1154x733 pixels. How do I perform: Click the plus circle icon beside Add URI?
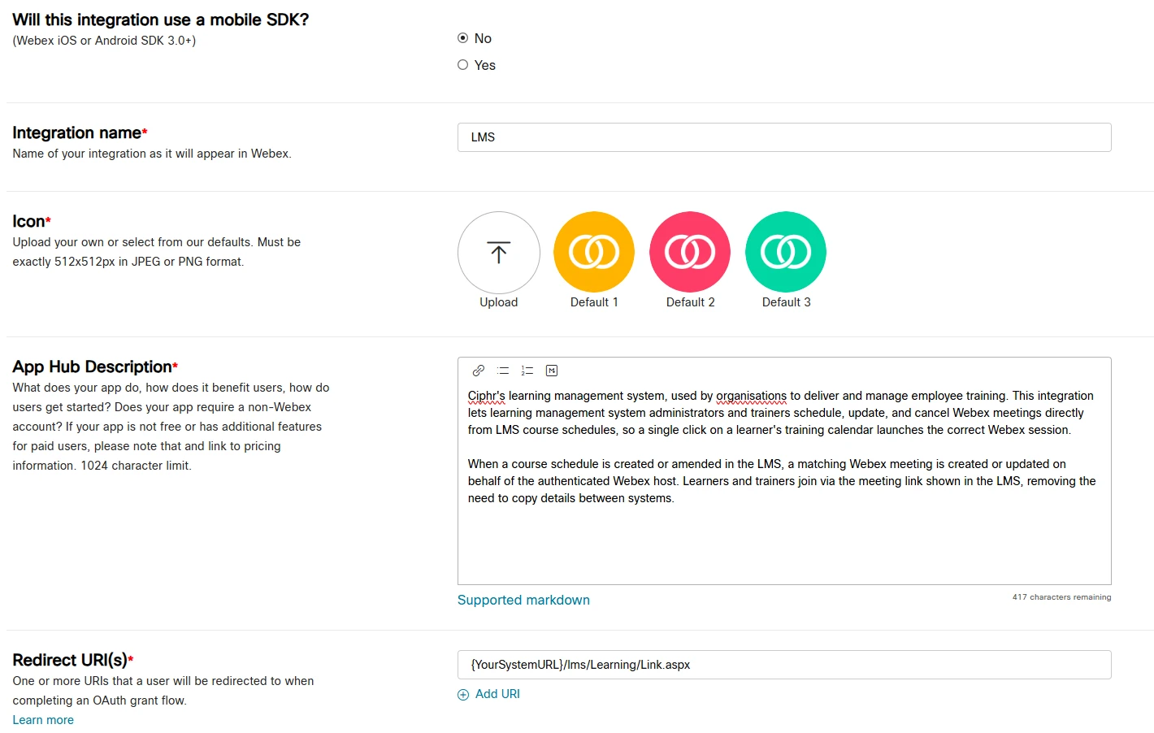(463, 695)
